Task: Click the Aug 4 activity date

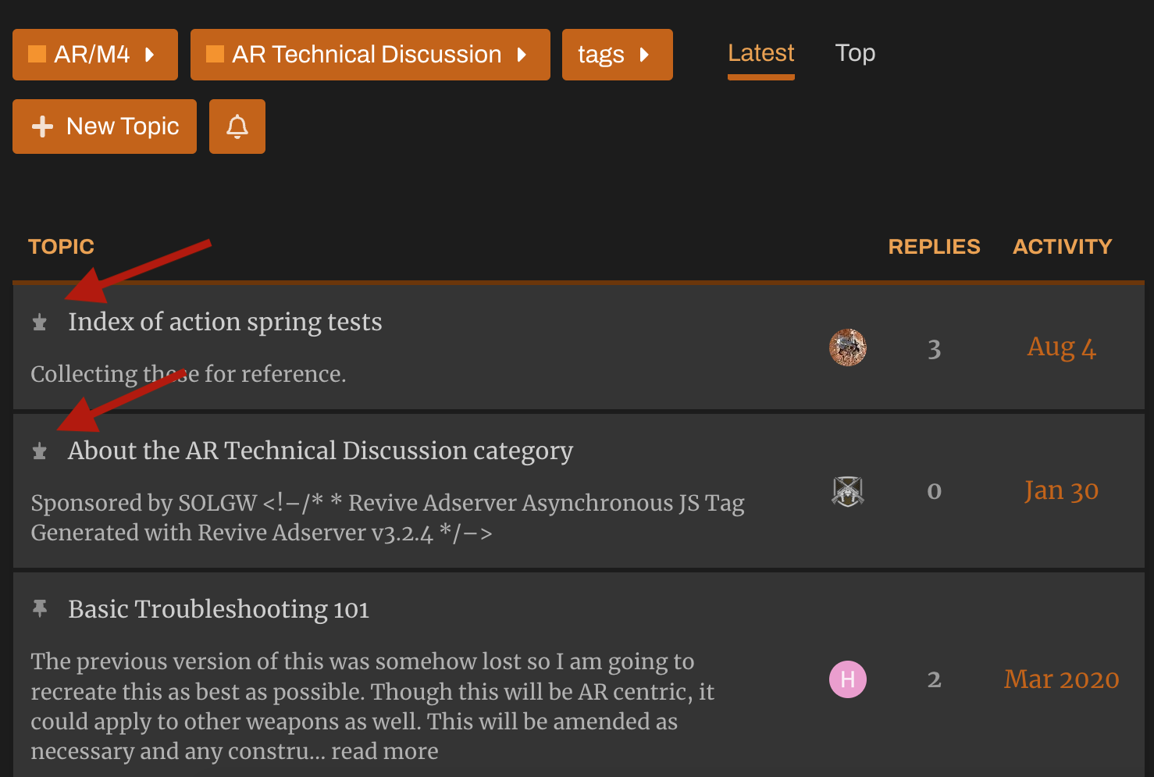Action: [1061, 348]
